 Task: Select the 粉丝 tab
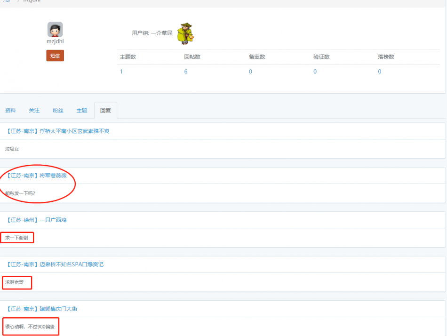[x=58, y=111]
